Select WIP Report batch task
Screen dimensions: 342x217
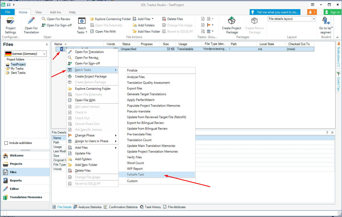(157, 169)
